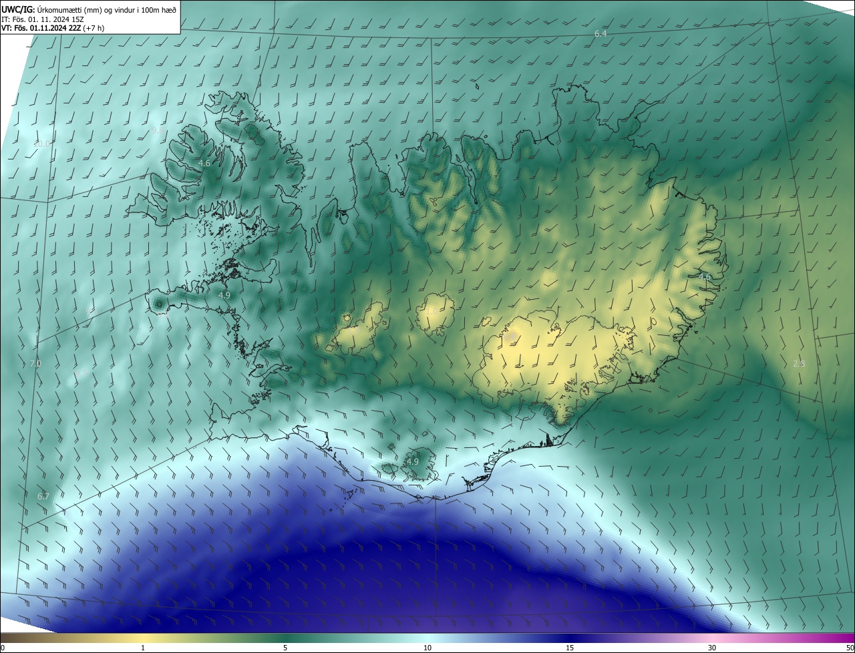Click the '4.9' label on the small south-coast glacier
The image size is (855, 653).
click(413, 461)
